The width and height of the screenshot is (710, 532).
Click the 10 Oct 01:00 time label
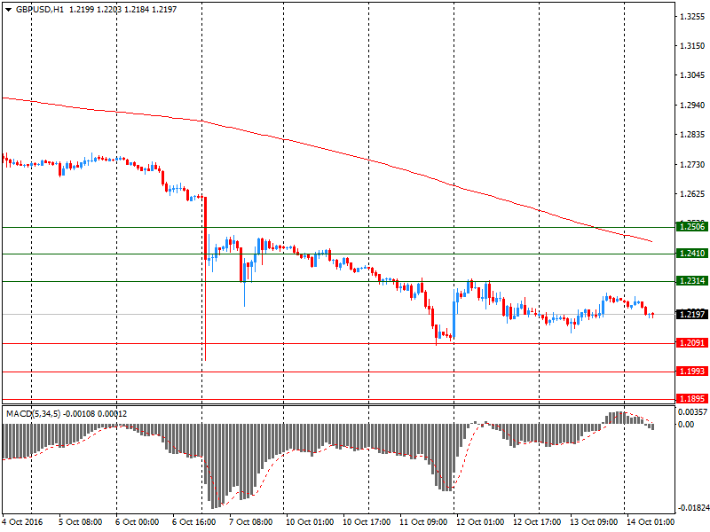[x=310, y=522]
